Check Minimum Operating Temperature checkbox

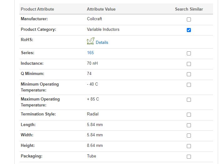pos(189,85)
